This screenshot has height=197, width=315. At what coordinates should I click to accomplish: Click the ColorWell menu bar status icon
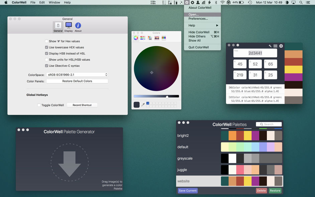(187, 2)
